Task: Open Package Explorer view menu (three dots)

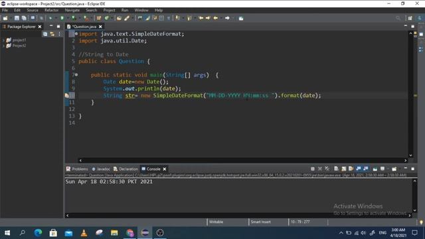Action: point(59,34)
